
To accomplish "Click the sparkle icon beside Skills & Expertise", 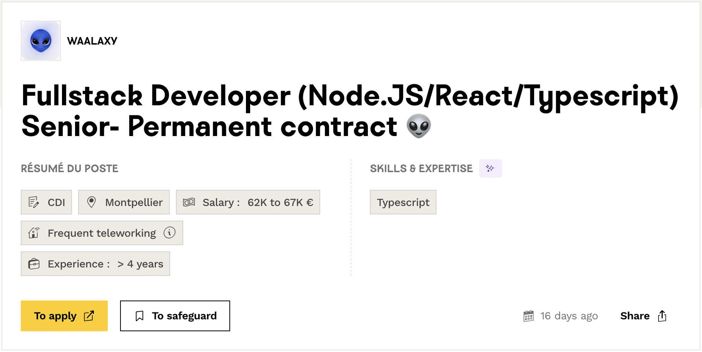I will (490, 168).
